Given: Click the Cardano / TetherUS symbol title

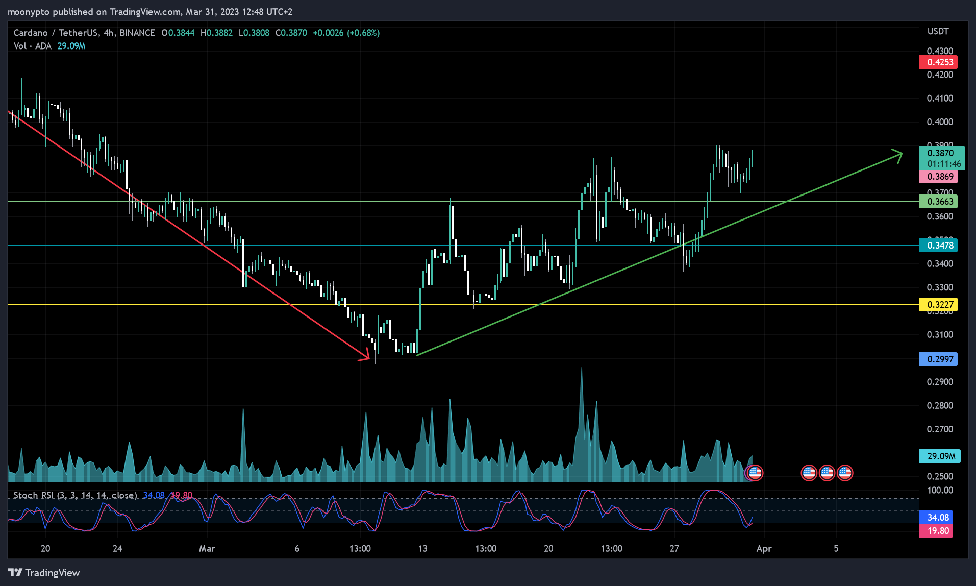Looking at the screenshot, I should point(84,33).
